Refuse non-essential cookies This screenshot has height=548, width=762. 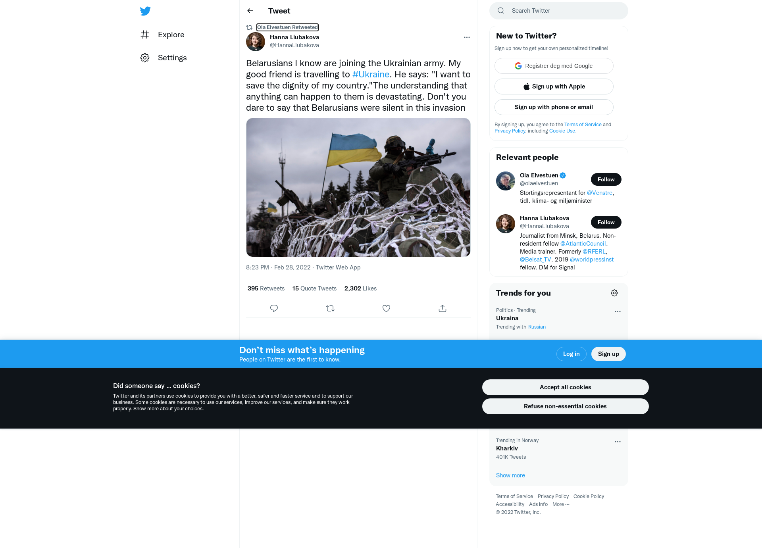(x=565, y=406)
